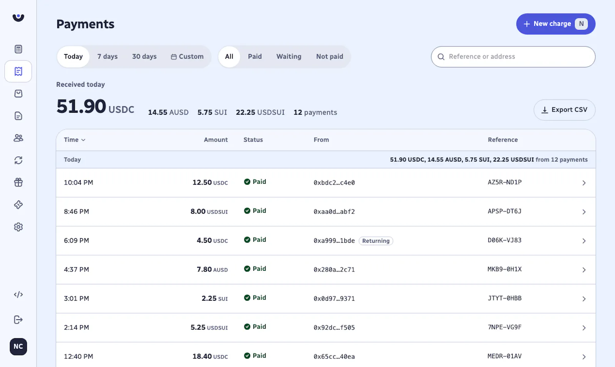The image size is (615, 367).
Task: Open the diamond tag sidebar icon
Action: 18,205
